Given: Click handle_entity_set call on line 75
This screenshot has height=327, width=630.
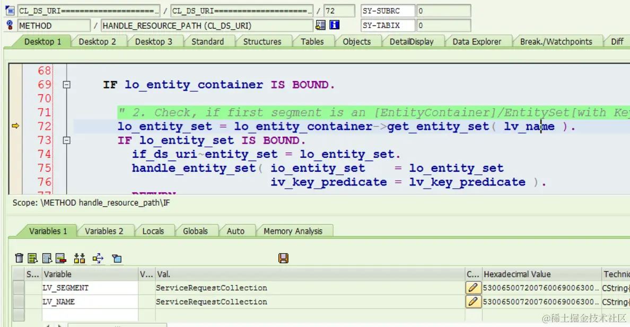Looking at the screenshot, I should [194, 169].
